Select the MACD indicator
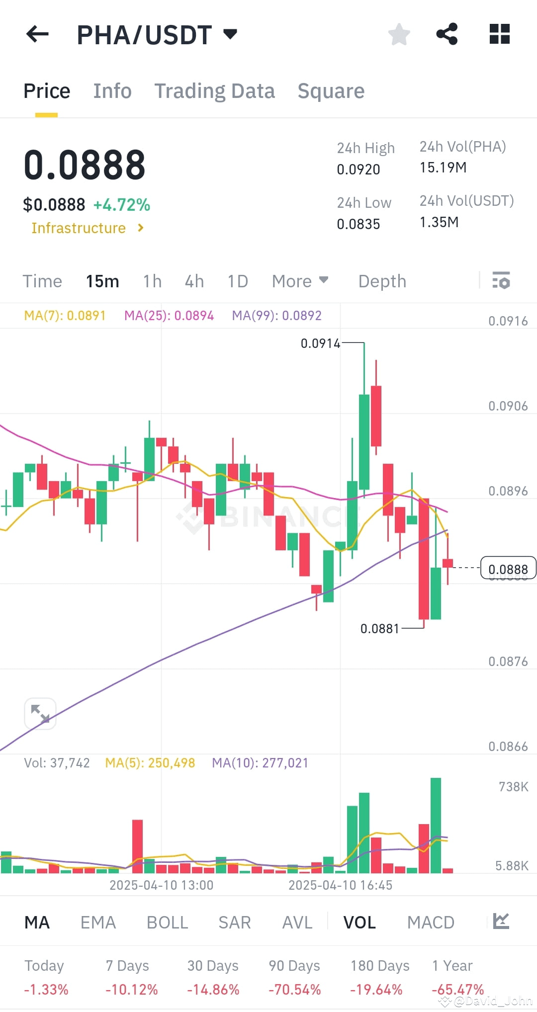The width and height of the screenshot is (537, 1012). [x=431, y=922]
